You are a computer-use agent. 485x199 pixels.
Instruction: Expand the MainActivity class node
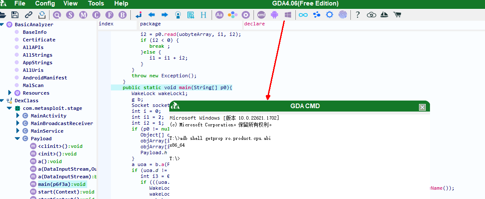(18, 116)
